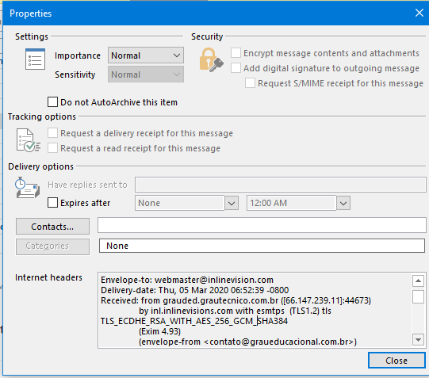The width and height of the screenshot is (429, 378).
Task: Click the Internet headers label
Action: click(x=48, y=277)
